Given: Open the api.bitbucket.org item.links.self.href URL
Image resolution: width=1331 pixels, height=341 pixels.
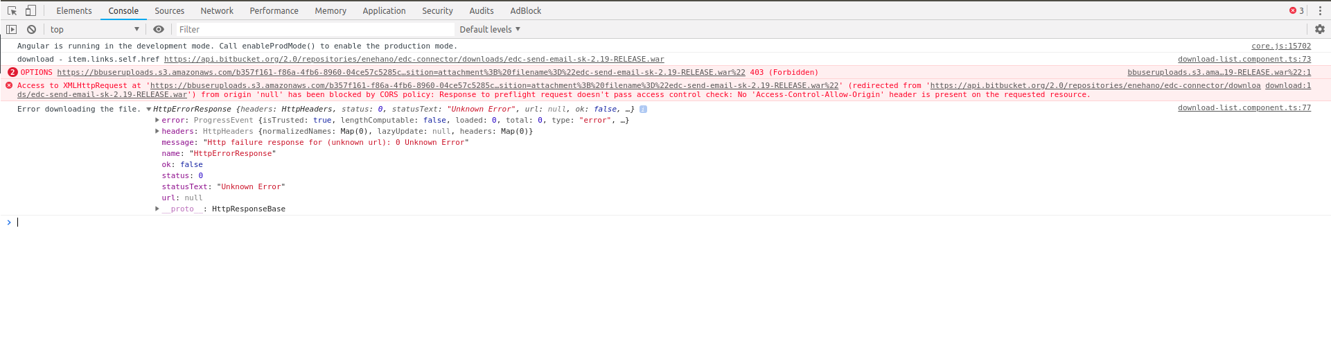Looking at the screenshot, I should (414, 59).
